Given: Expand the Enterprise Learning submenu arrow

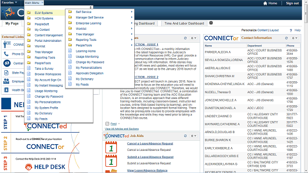Looking at the screenshot, I should (132, 23).
